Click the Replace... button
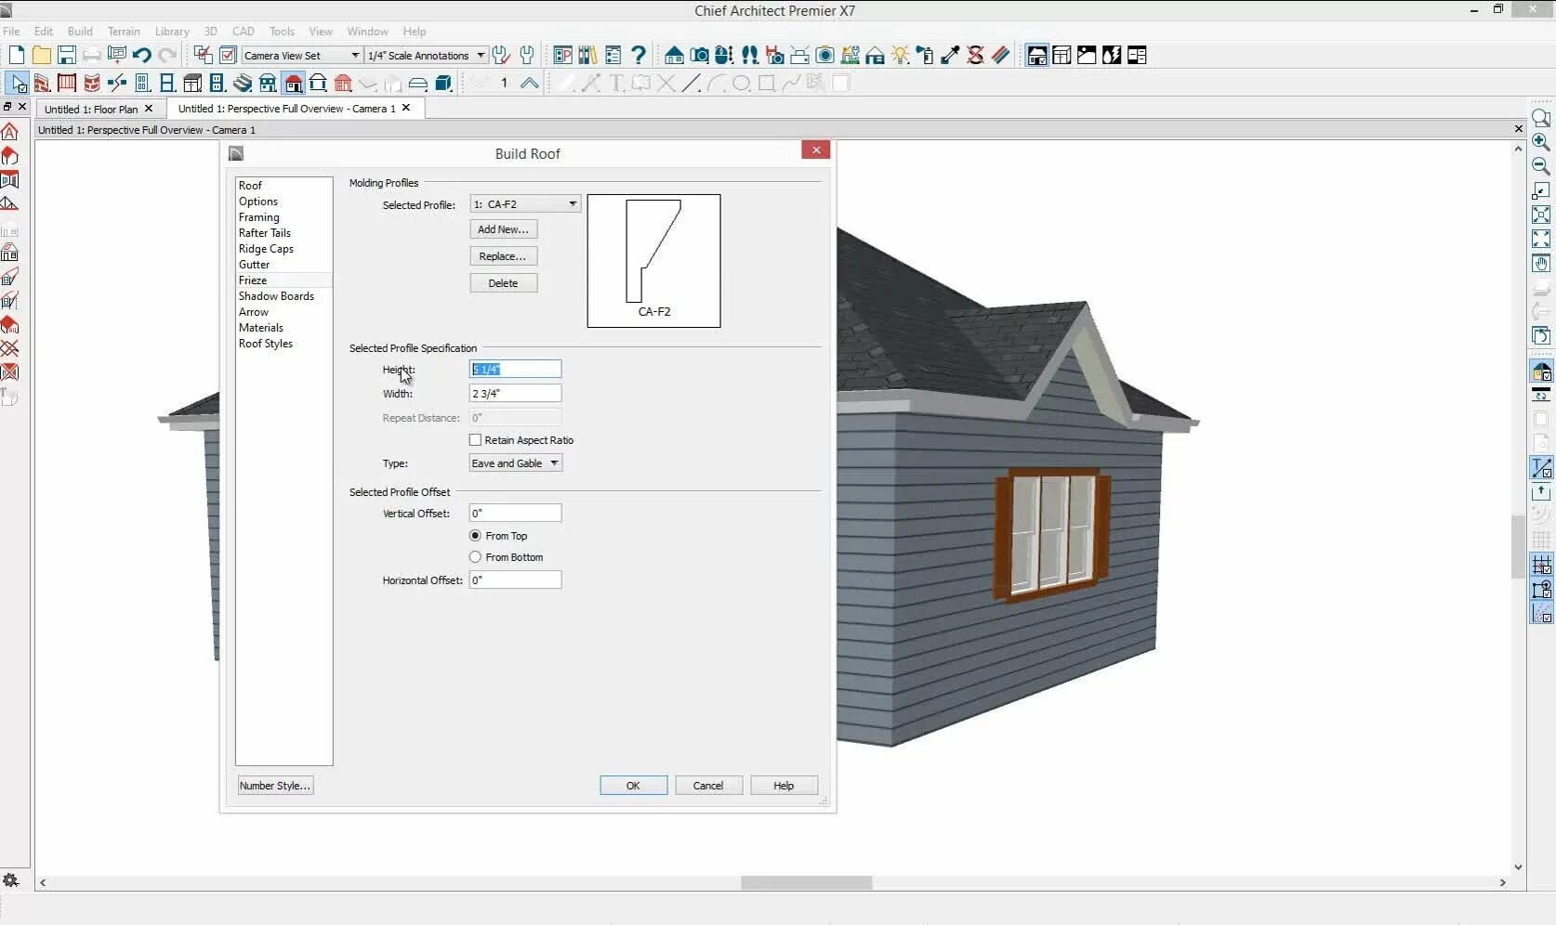 pyautogui.click(x=503, y=256)
